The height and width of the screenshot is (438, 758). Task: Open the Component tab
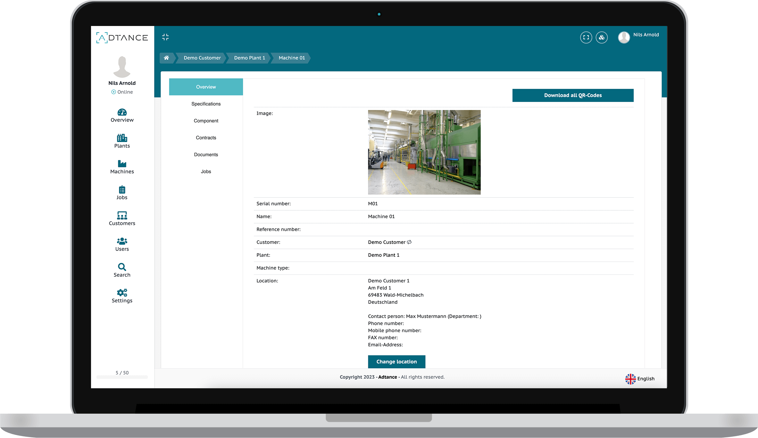click(x=205, y=121)
